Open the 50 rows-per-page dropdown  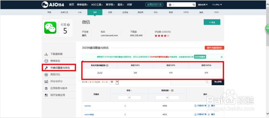(x=114, y=82)
